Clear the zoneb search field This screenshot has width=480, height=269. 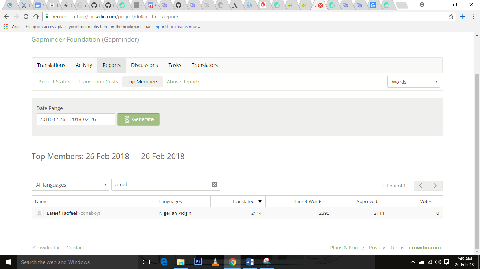pos(214,185)
